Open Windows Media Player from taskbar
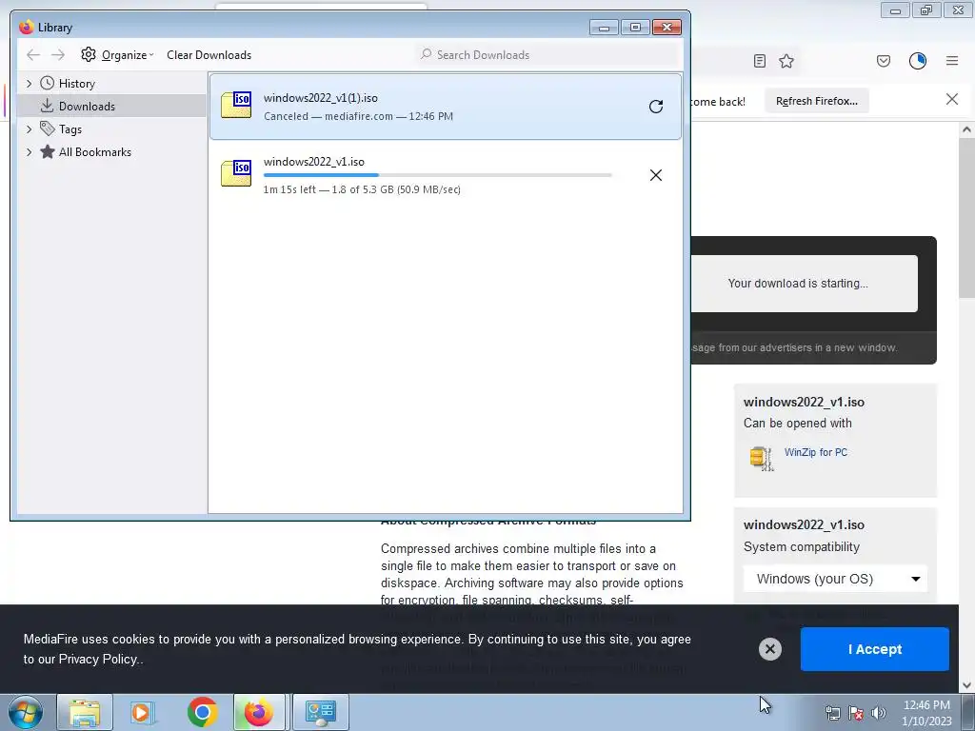The width and height of the screenshot is (975, 731). 142,712
